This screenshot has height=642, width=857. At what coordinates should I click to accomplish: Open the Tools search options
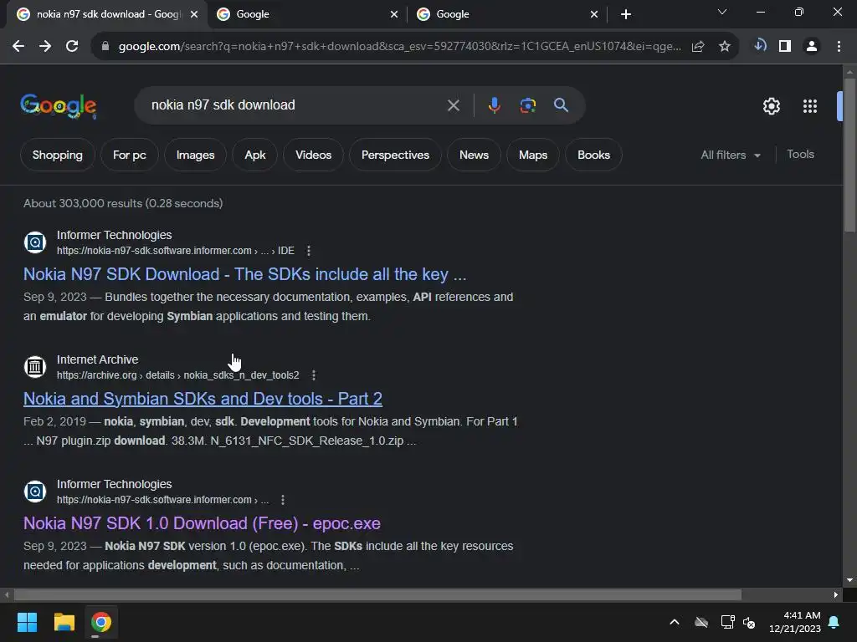800,155
